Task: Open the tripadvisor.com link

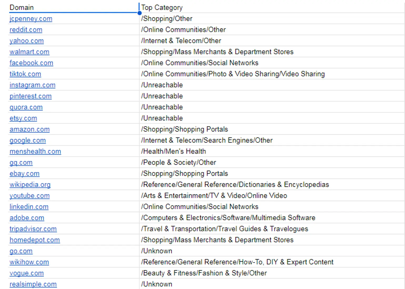Action: tap(33, 229)
